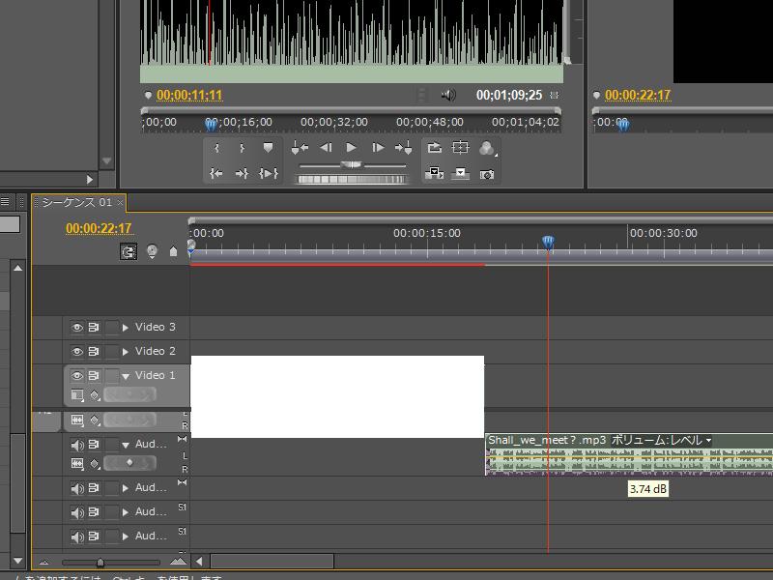Click the Source monitor playhead marker
The height and width of the screenshot is (580, 773).
point(211,126)
